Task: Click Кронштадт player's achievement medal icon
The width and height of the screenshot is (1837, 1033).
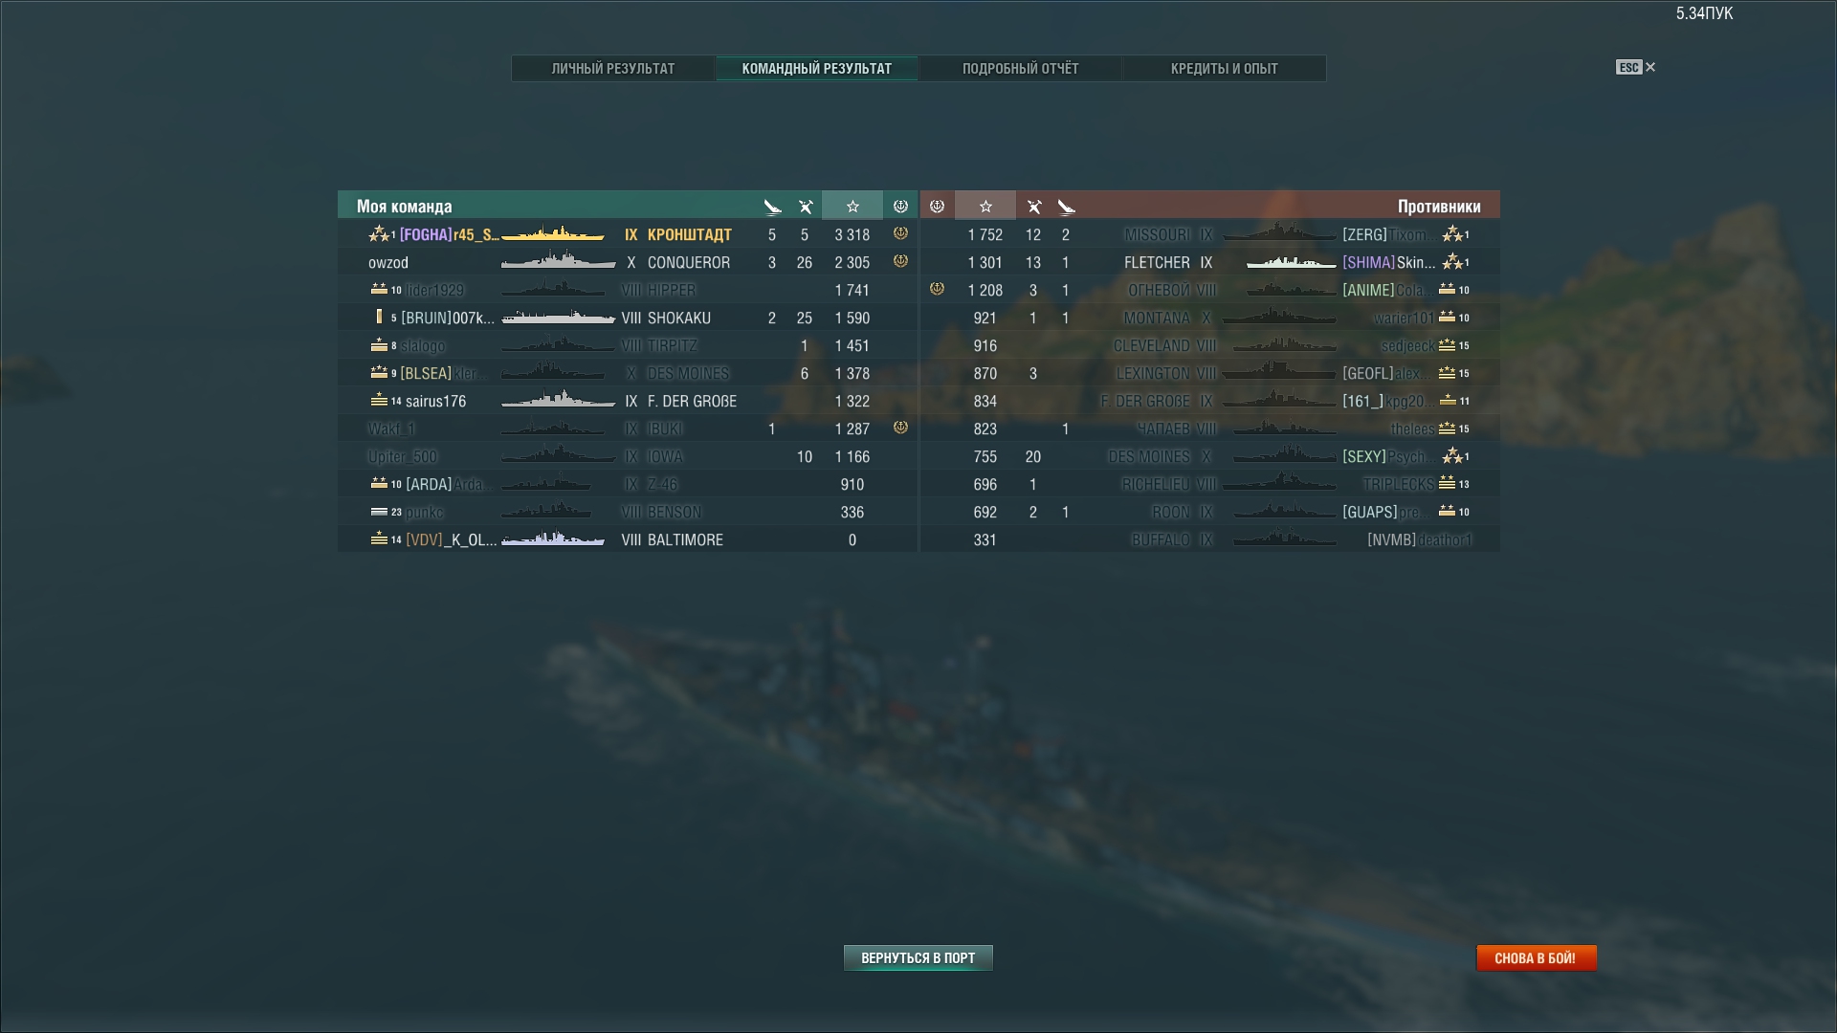Action: point(900,233)
